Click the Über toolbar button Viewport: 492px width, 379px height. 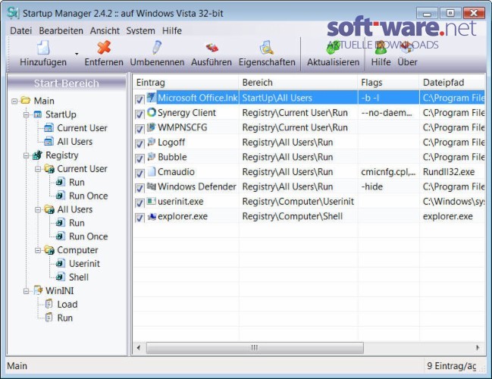click(x=407, y=54)
